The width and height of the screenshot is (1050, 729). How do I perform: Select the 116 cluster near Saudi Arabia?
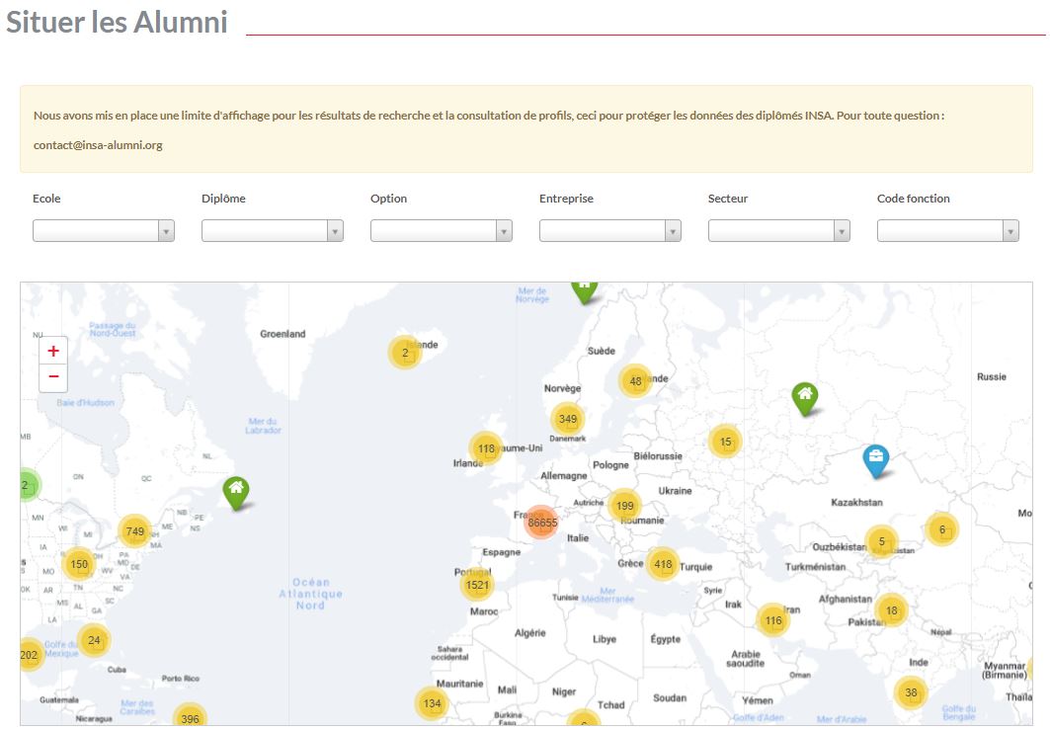tap(773, 620)
